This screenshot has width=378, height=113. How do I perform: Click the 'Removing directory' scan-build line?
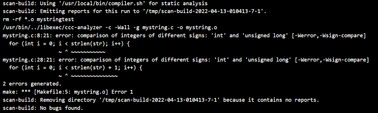tap(161, 100)
